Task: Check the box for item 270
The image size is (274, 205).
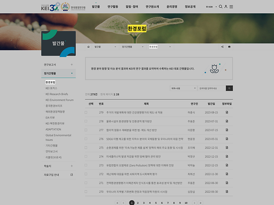Action: click(x=86, y=192)
